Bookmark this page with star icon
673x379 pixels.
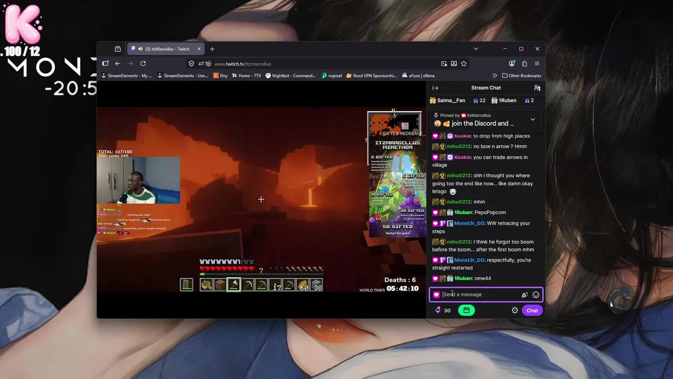coord(464,64)
